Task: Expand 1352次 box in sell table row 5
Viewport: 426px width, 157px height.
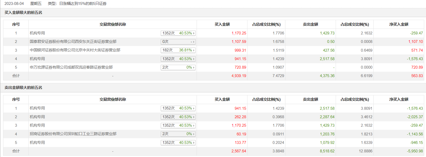Action: [x=178, y=143]
